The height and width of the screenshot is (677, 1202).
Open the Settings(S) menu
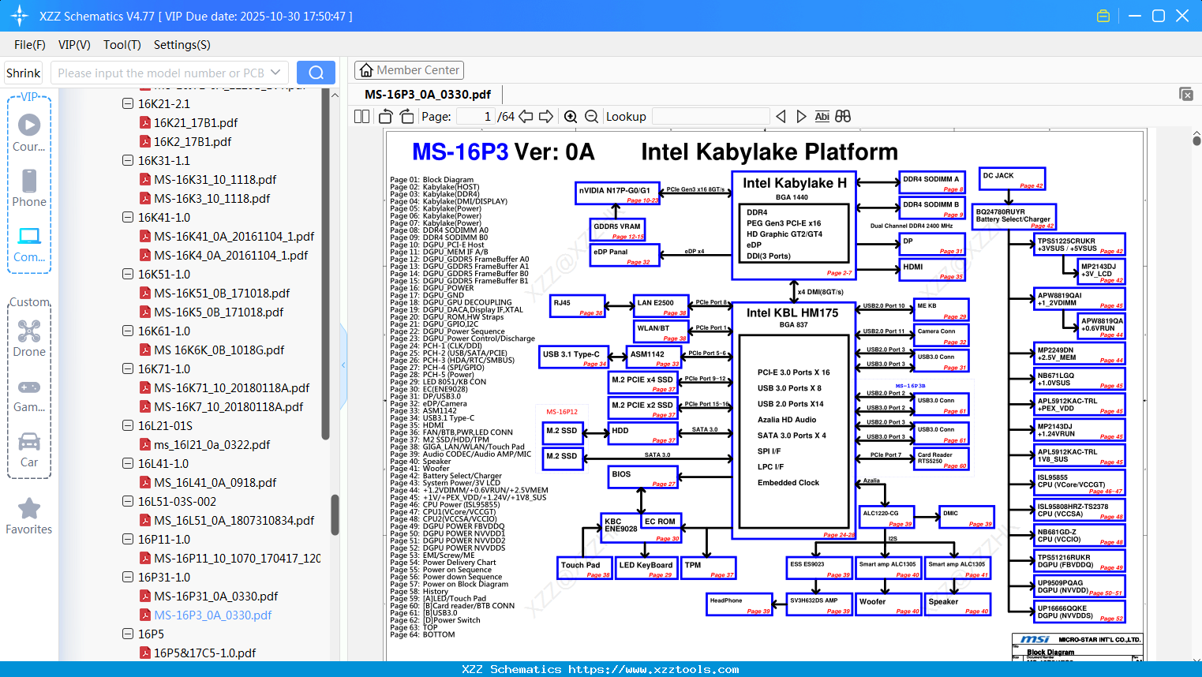click(x=182, y=45)
